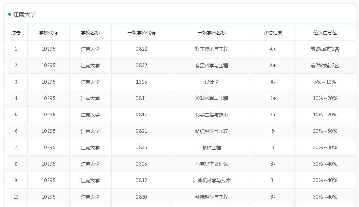Click the B- result for 环境科学与工程

273,197
